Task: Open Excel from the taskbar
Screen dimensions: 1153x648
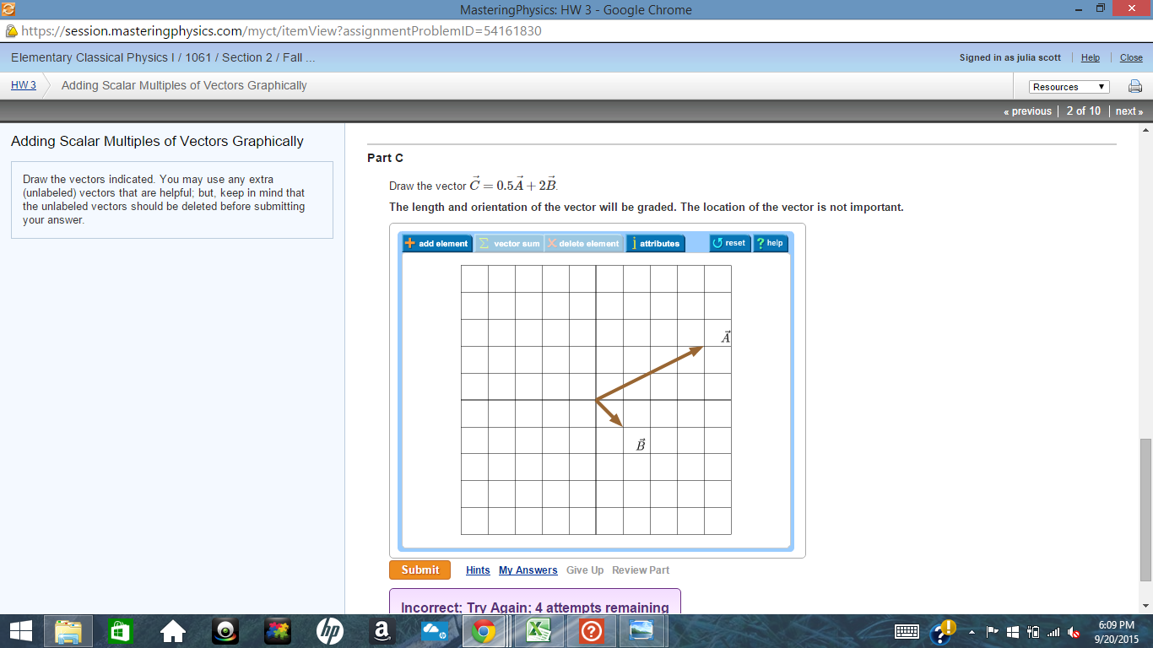Action: [539, 631]
